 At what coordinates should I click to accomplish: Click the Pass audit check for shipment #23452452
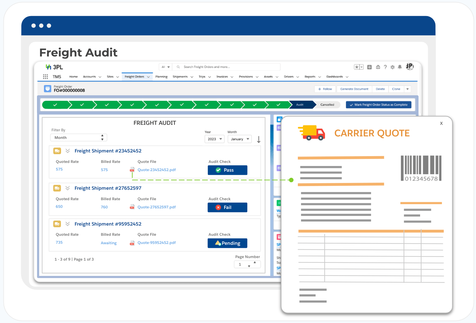click(227, 170)
